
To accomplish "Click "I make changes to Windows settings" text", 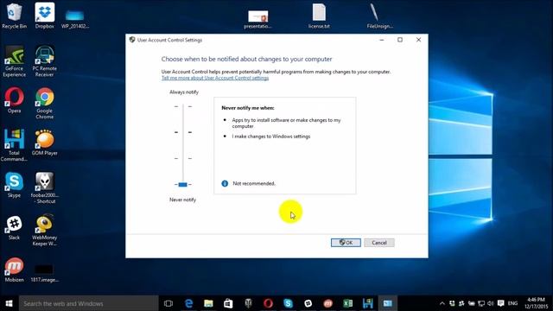I will click(271, 136).
